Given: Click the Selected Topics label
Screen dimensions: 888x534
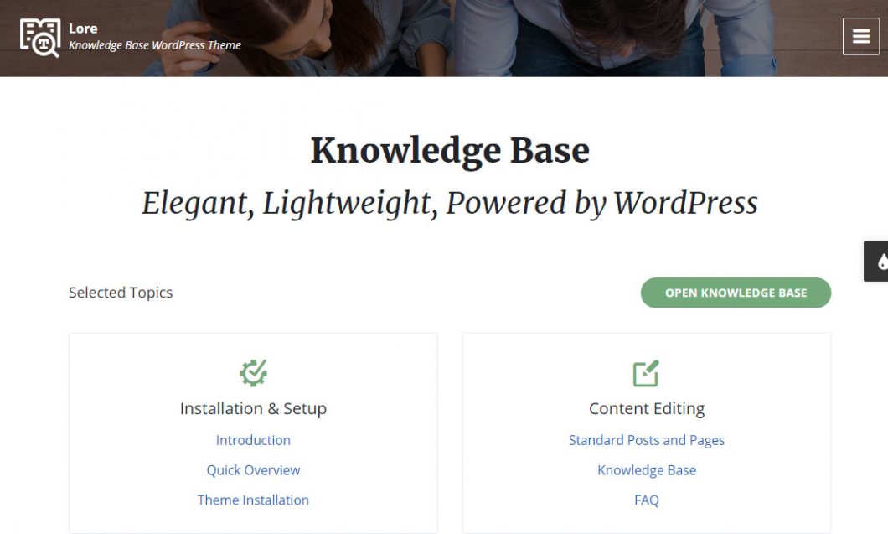Looking at the screenshot, I should pos(121,293).
